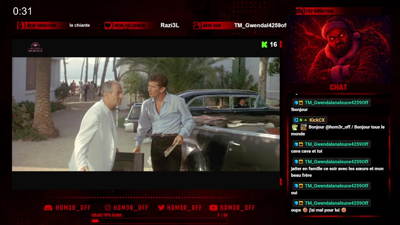The image size is (400, 225).
Task: Open the Discord icon in the socials bar
Action: 48,208
